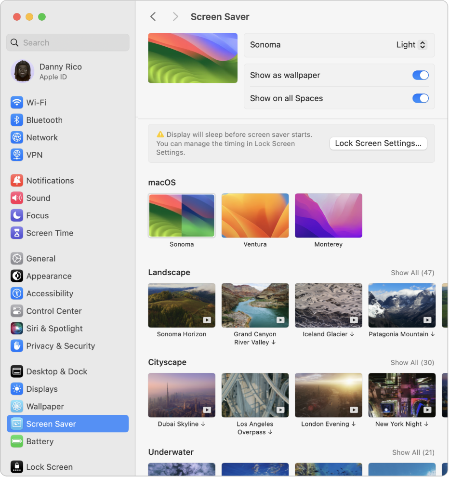The image size is (450, 477).
Task: Choose Grand Canyon River Valley thumbnail
Action: [255, 305]
